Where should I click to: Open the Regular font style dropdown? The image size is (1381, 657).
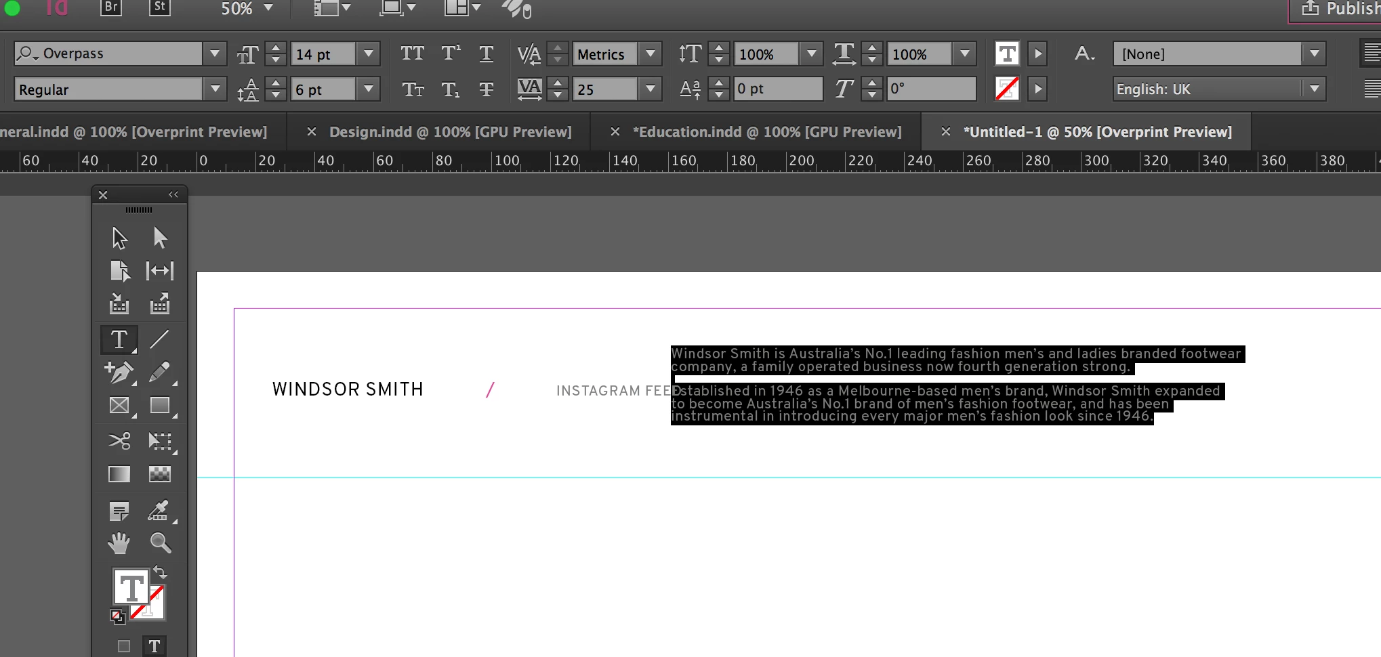215,89
